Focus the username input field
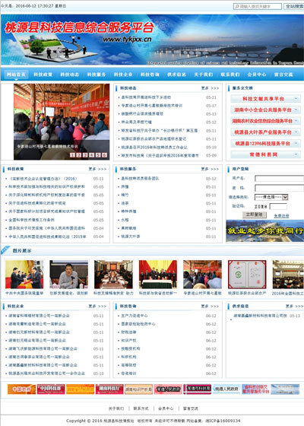The height and width of the screenshot is (426, 304). (280, 179)
